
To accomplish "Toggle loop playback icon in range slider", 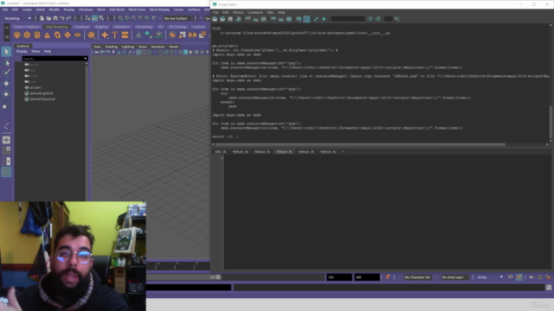I will click(511, 277).
